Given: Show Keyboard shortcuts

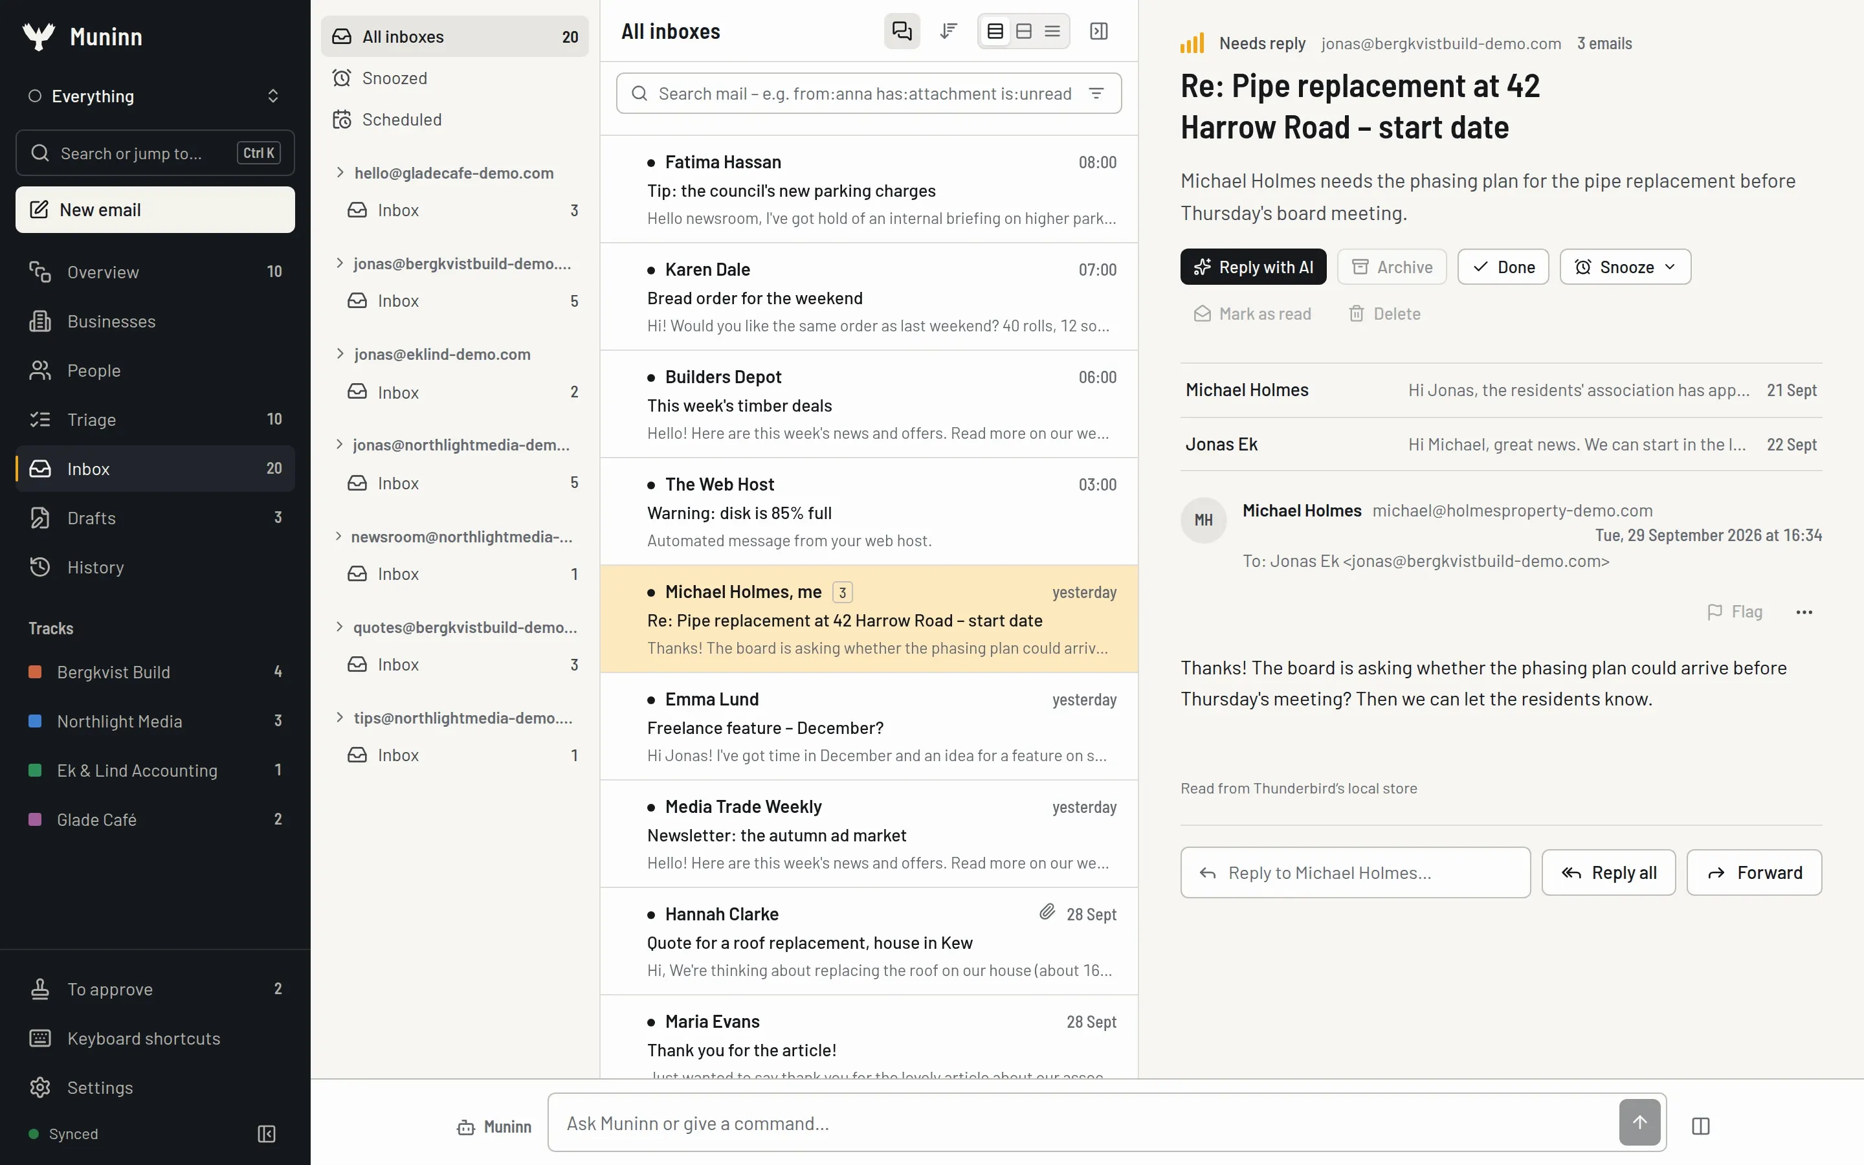Looking at the screenshot, I should pos(155,1038).
